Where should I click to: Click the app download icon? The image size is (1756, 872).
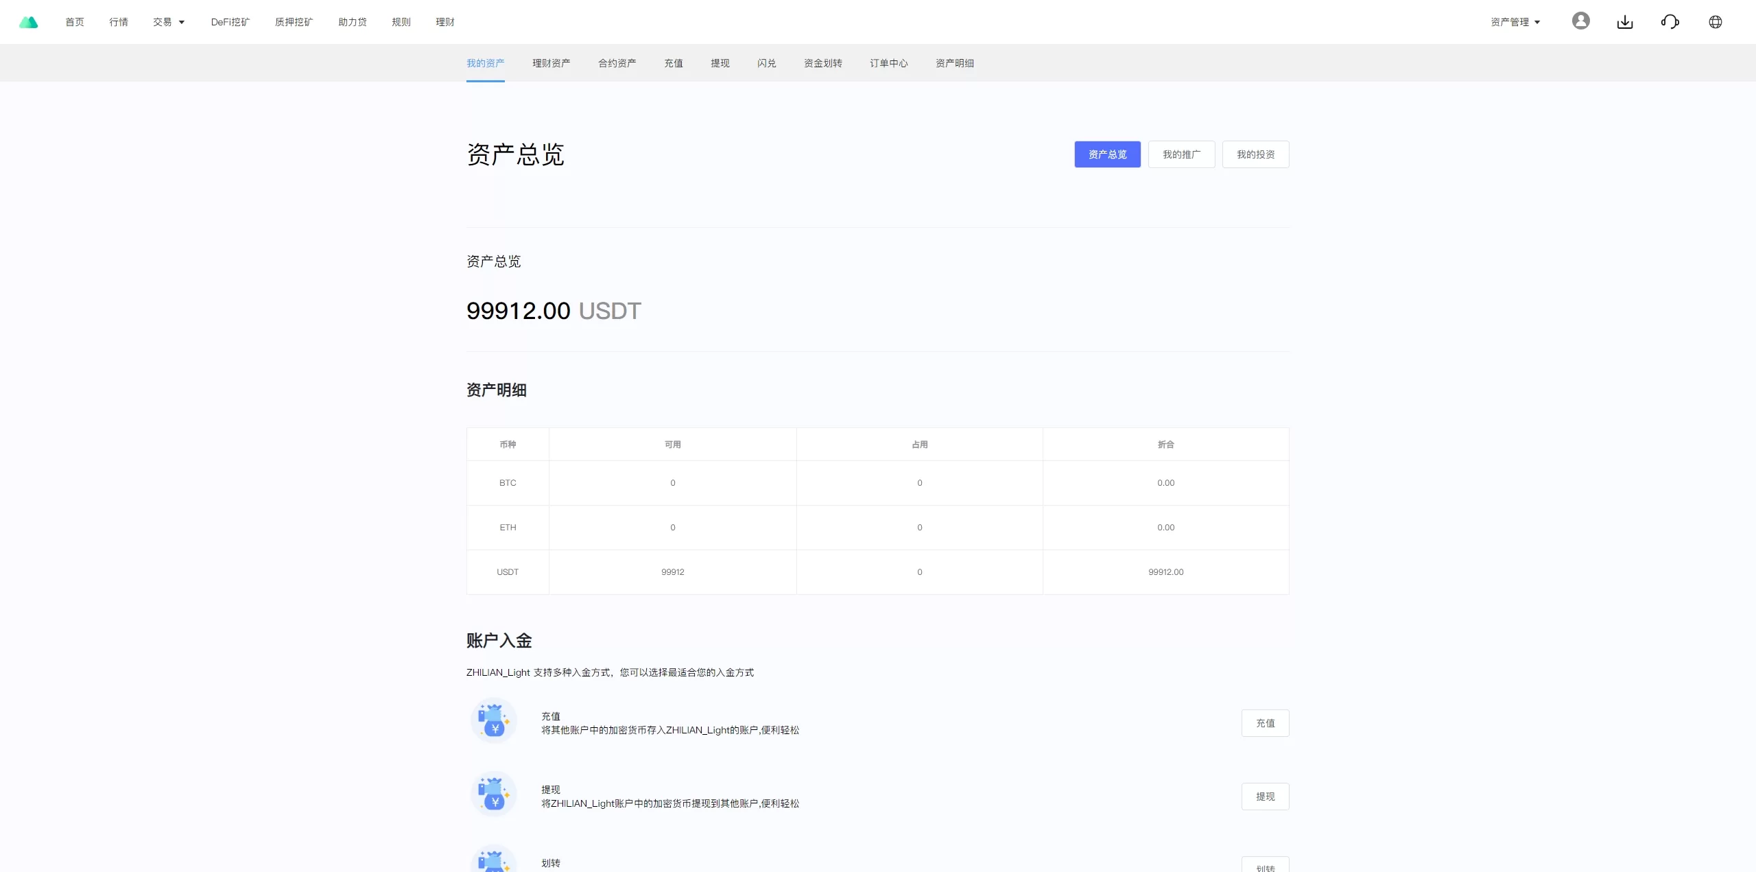pos(1625,22)
